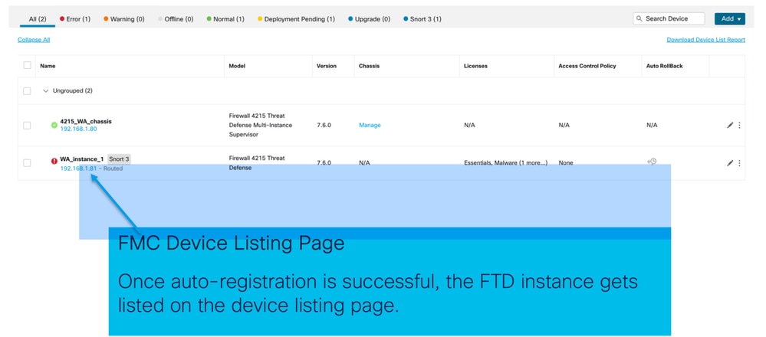The width and height of the screenshot is (766, 337).
Task: Open the three-dot menu for WA_instance_1
Action: tap(739, 163)
